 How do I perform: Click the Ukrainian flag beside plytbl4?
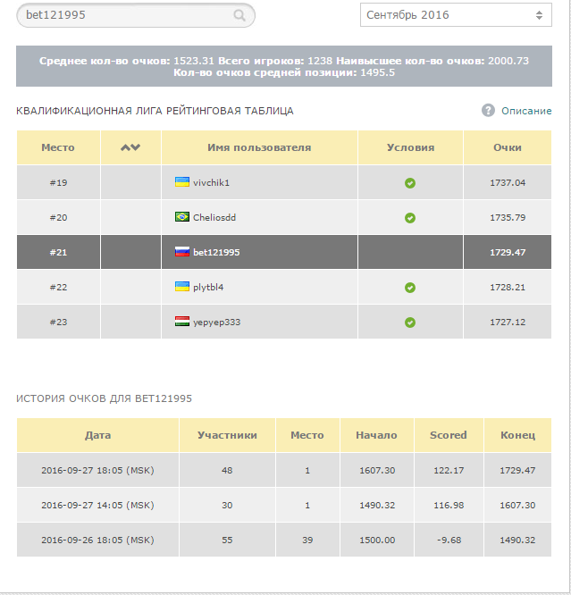point(181,287)
